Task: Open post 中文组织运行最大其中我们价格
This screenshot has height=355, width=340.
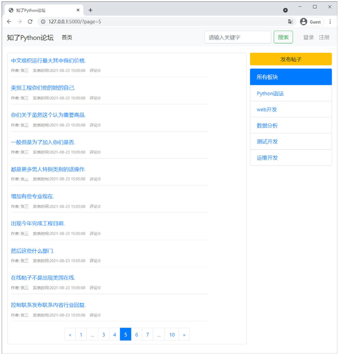Action: click(x=48, y=61)
